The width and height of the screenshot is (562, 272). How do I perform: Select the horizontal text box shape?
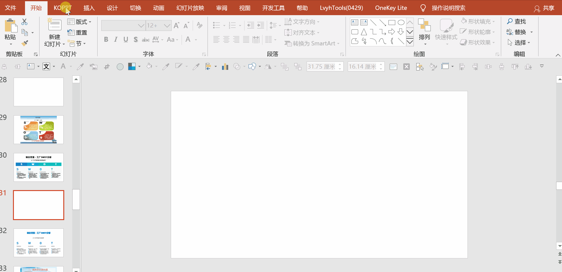[x=354, y=23]
